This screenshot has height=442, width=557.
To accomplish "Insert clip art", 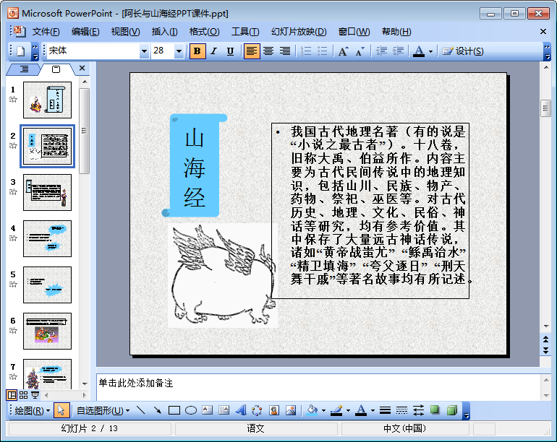I will click(x=274, y=410).
